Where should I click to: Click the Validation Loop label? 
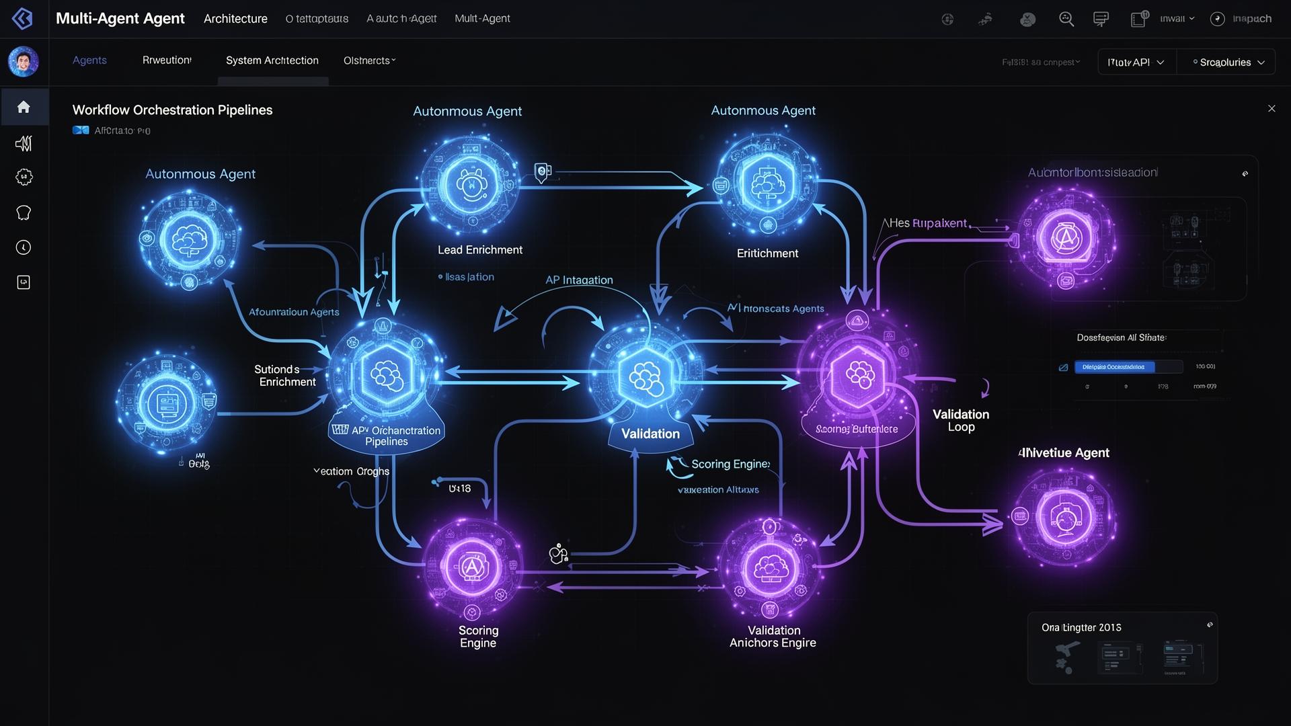(961, 421)
